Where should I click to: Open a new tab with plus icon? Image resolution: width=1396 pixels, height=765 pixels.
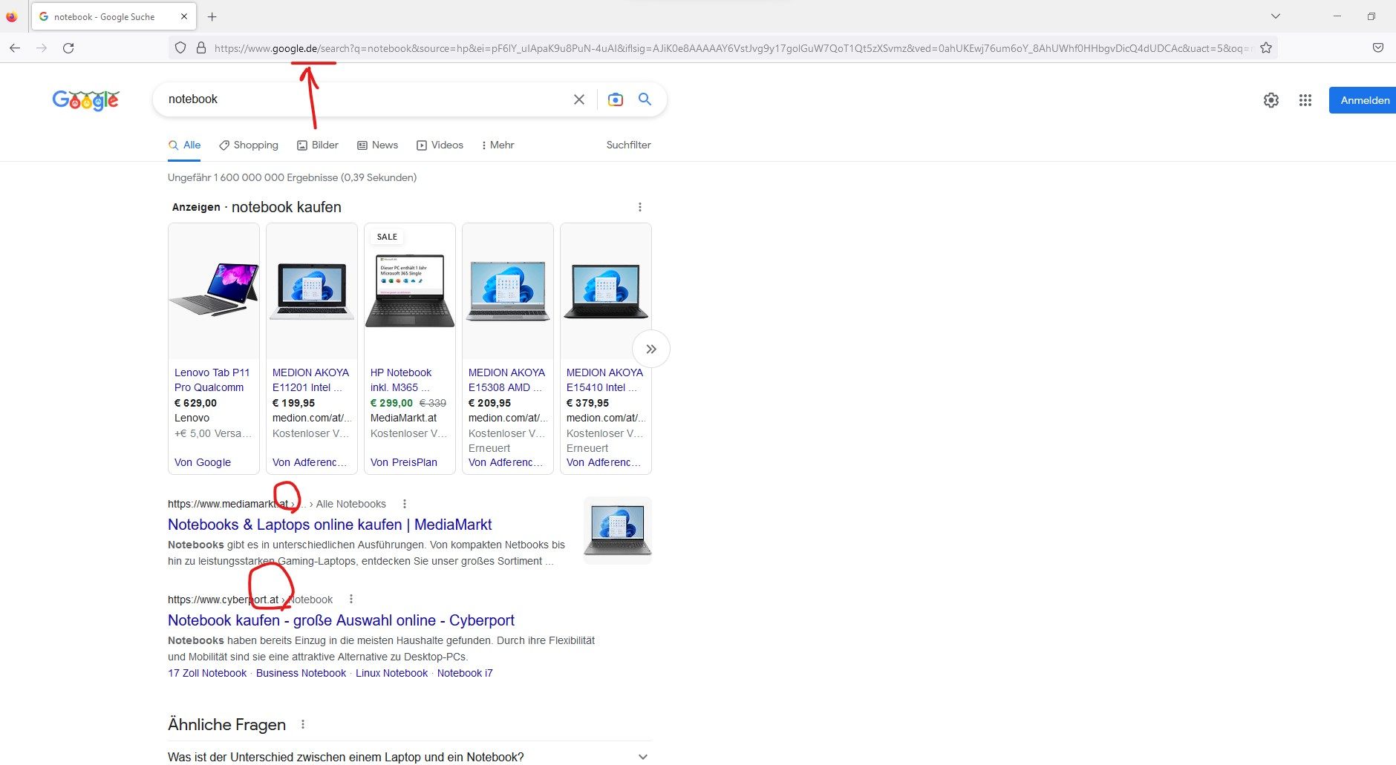(x=212, y=16)
